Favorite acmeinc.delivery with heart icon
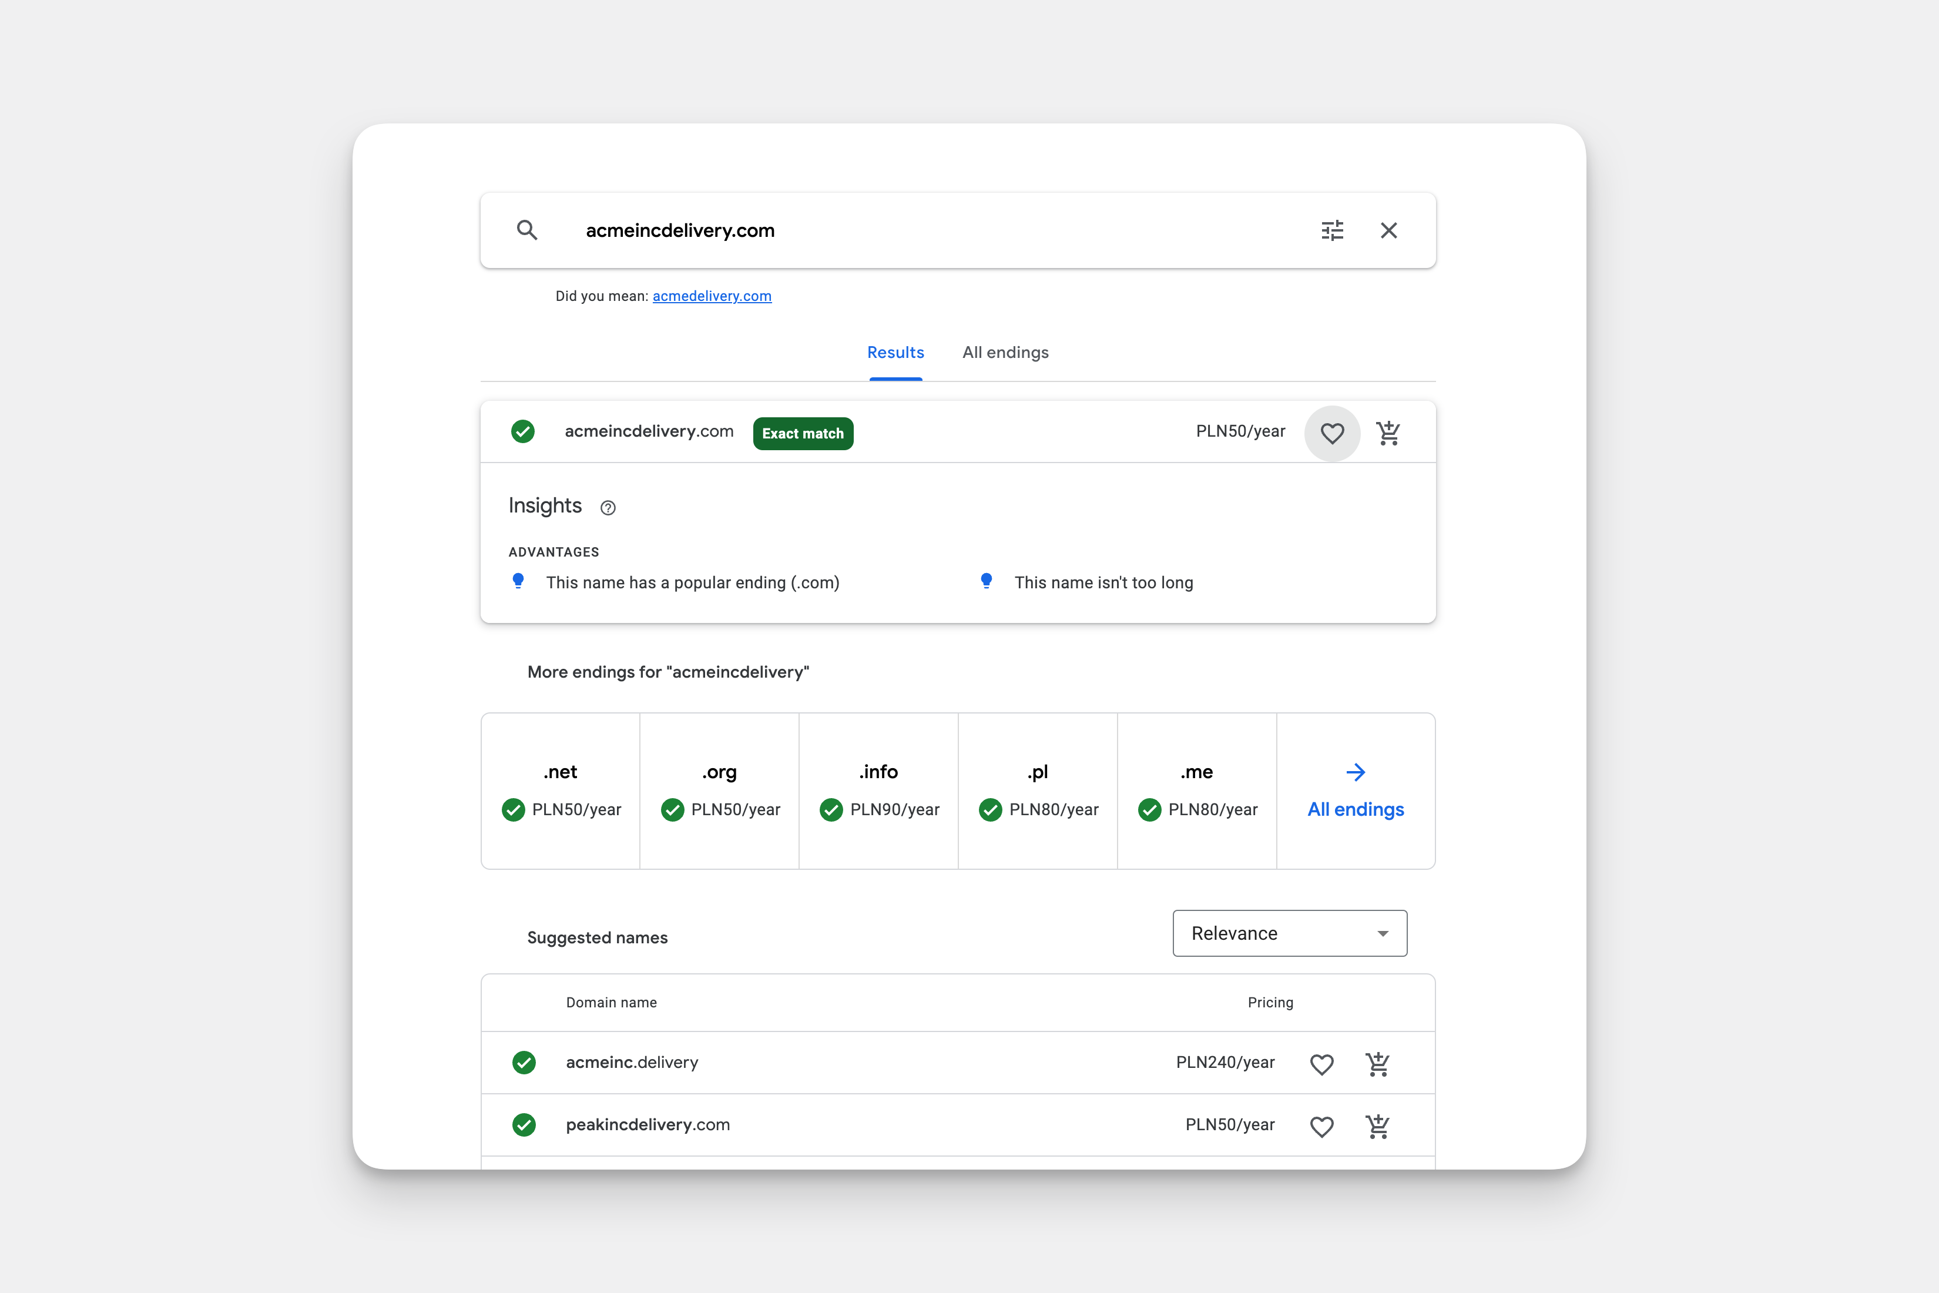Image resolution: width=1939 pixels, height=1293 pixels. (1321, 1064)
